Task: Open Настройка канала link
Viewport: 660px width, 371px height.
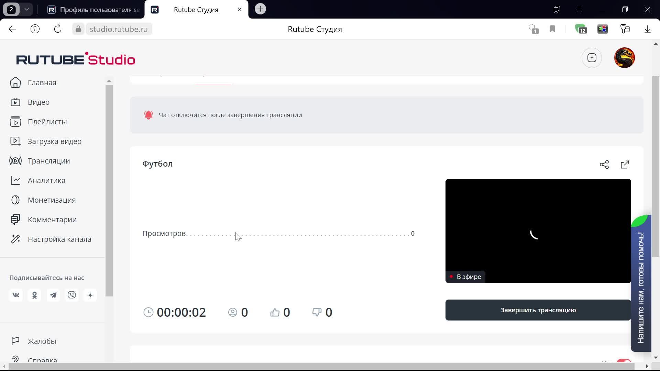Action: 59,239
